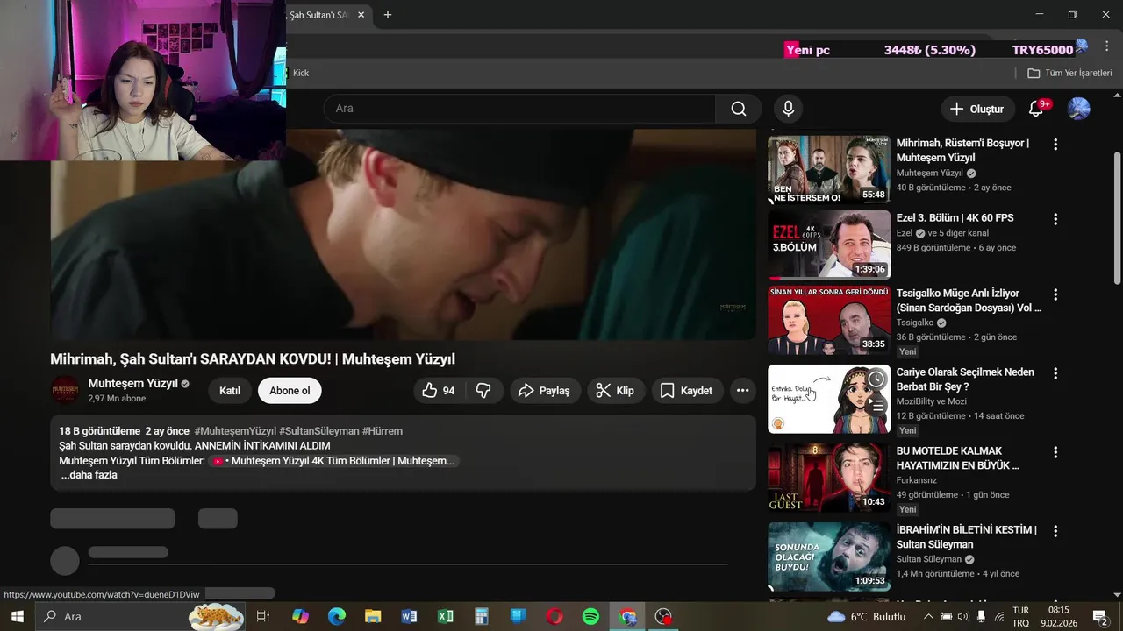Start voice search with the microphone icon
Image resolution: width=1123 pixels, height=631 pixels.
[788, 109]
